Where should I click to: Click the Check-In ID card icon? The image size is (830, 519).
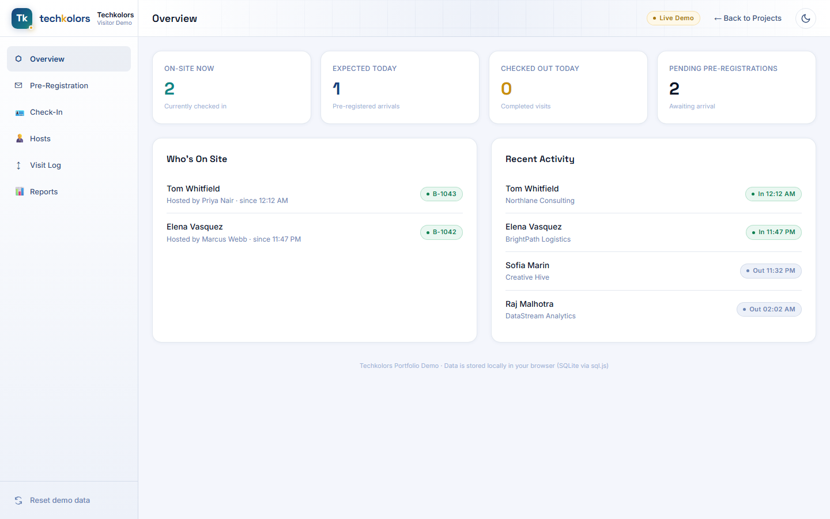[x=19, y=112]
